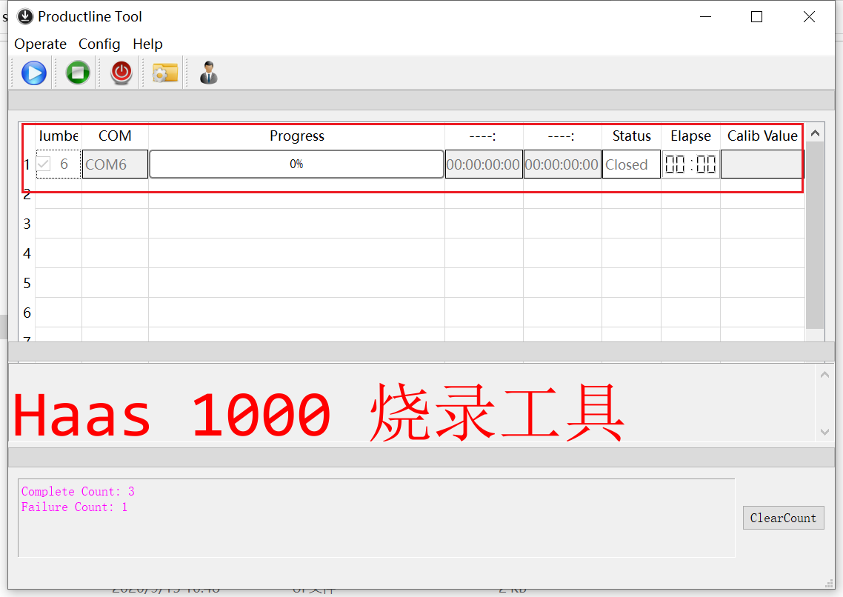
Task: Click the table vertical scrollbar thumb
Action: [815, 235]
